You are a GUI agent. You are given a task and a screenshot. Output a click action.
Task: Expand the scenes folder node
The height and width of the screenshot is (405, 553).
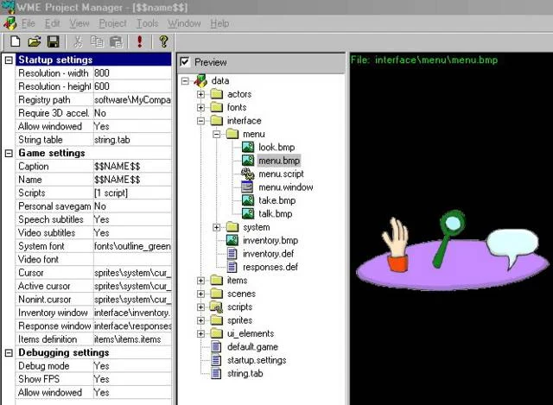click(x=200, y=294)
